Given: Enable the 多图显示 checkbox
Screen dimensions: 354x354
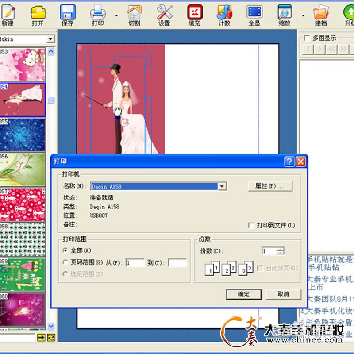Looking at the screenshot, I should (x=307, y=38).
